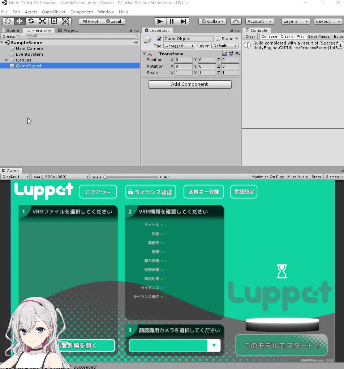Toggle the Hierarchy panel lock icon

coord(131,31)
